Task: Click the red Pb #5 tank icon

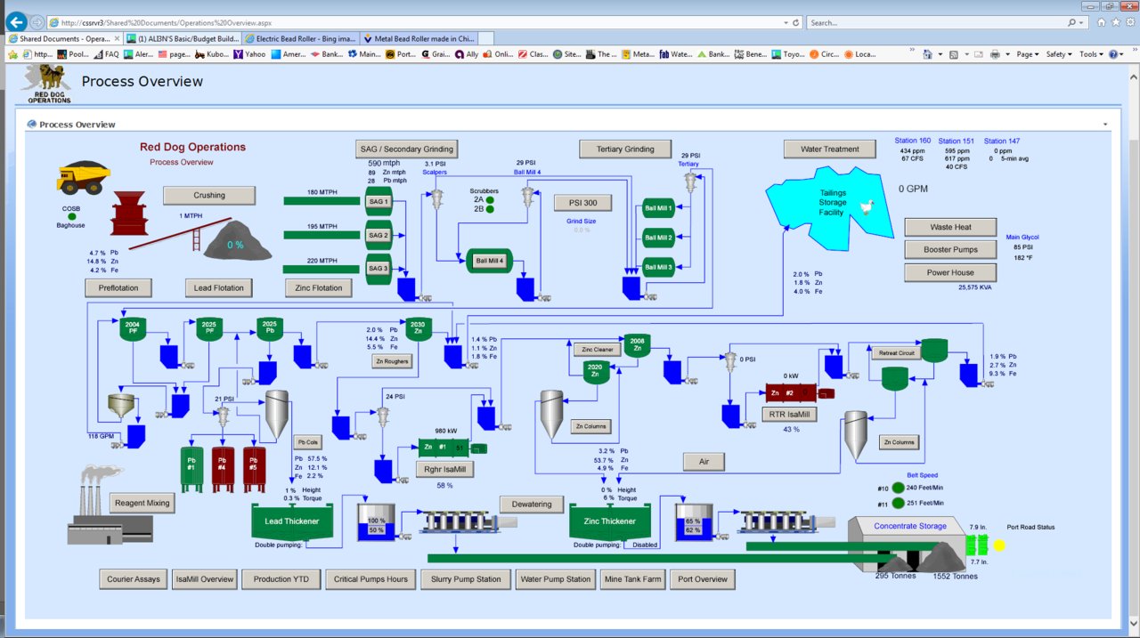Action: (254, 469)
